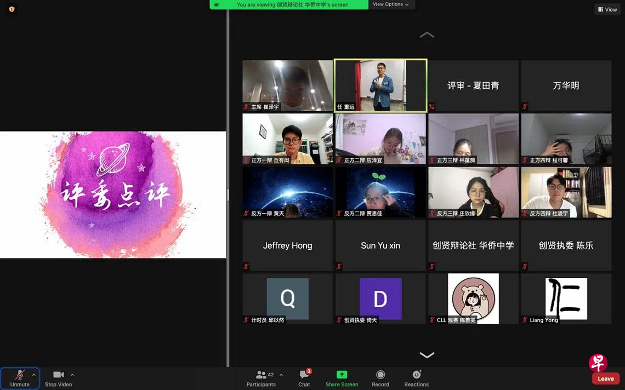Start recording with the Record icon
Screen dimensions: 625x390
[380, 375]
